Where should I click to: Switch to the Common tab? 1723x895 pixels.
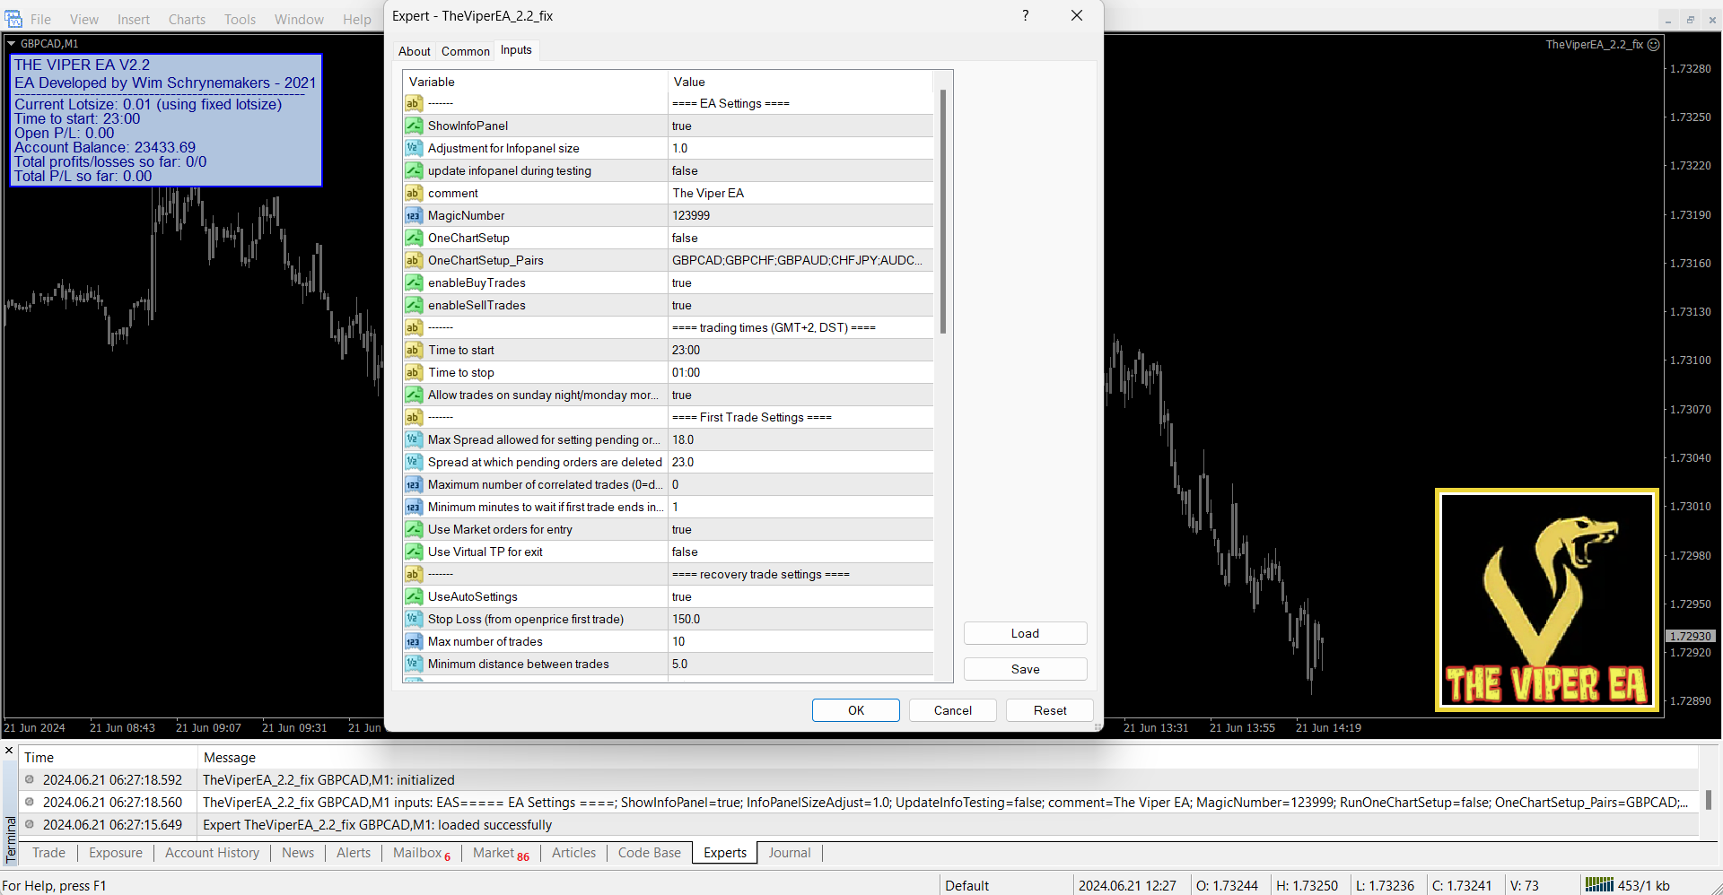465,51
